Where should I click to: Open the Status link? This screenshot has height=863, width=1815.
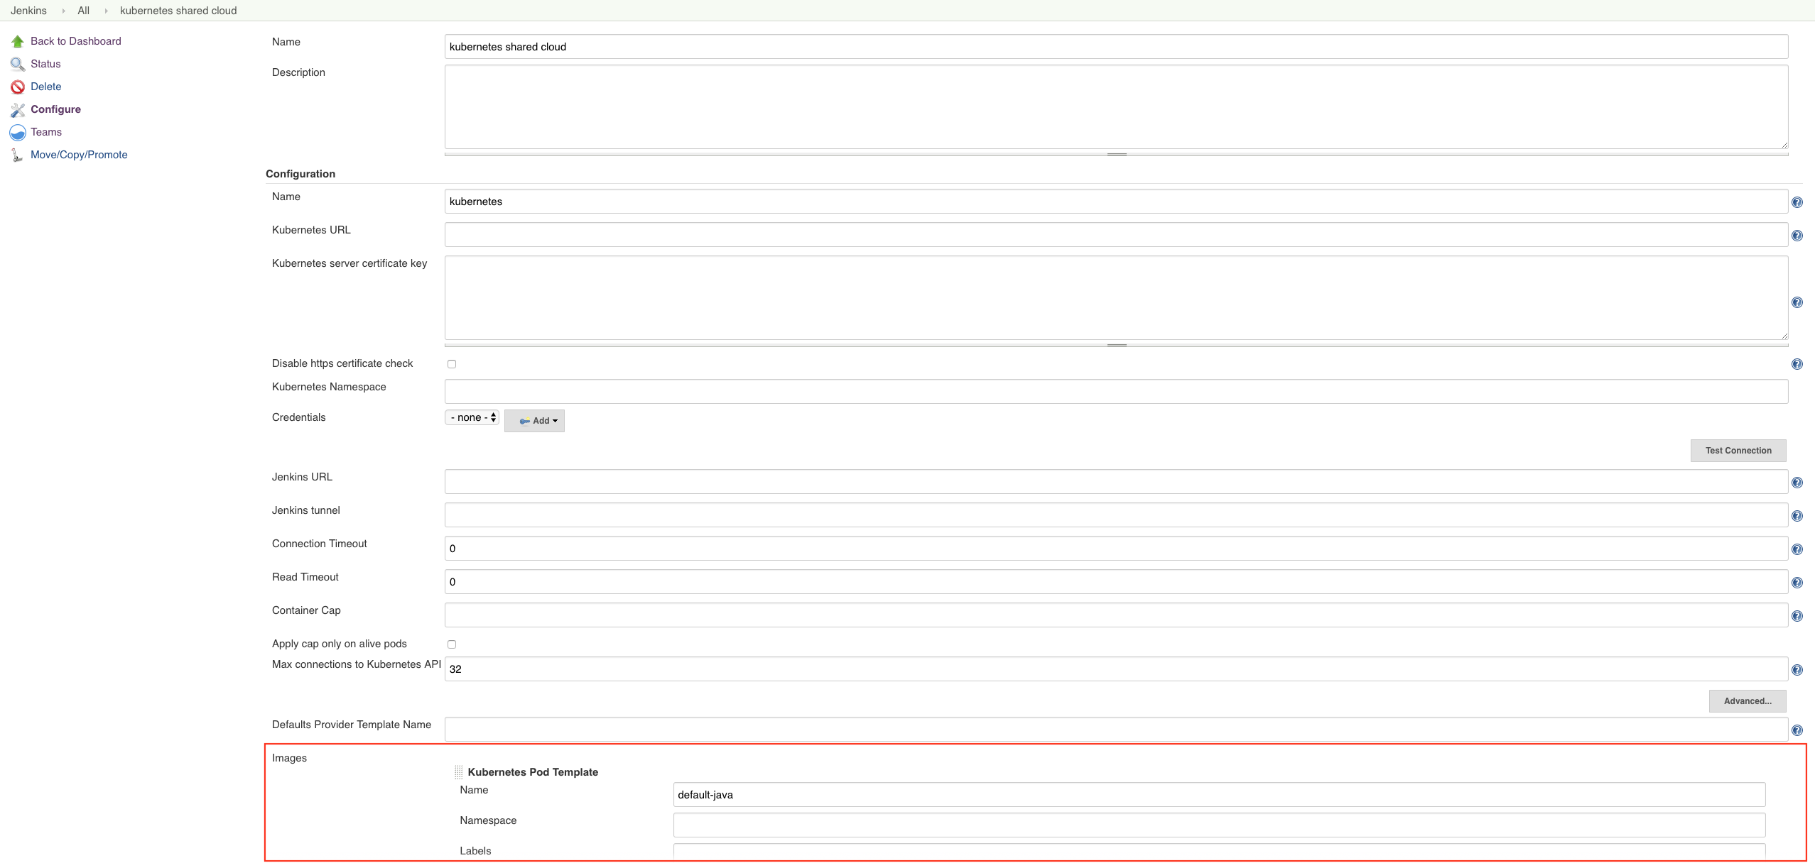point(45,64)
